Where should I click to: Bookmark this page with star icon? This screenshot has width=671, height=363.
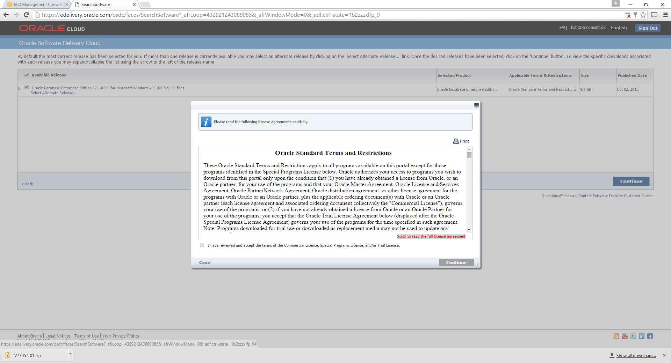point(643,15)
